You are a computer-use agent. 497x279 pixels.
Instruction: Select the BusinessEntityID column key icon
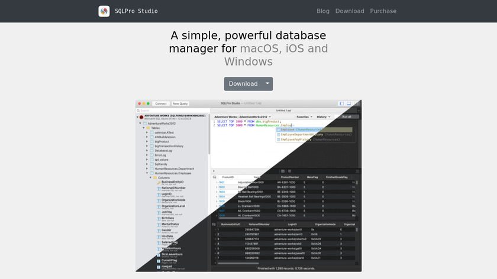click(x=159, y=183)
